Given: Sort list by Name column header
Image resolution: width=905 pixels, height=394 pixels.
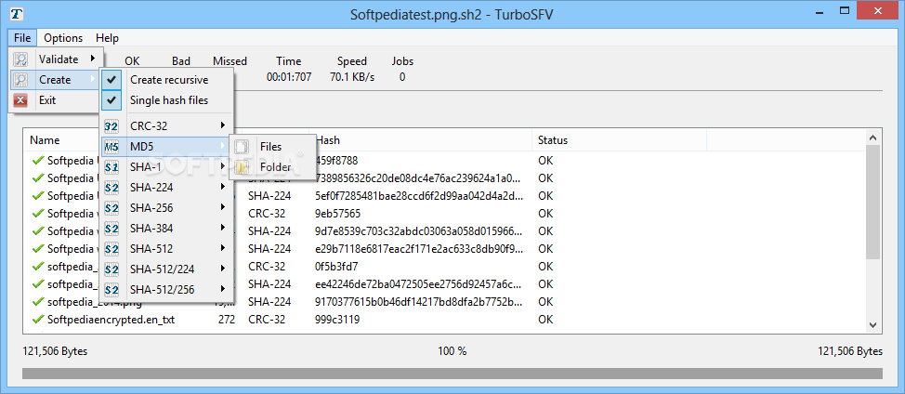Looking at the screenshot, I should [x=45, y=140].
